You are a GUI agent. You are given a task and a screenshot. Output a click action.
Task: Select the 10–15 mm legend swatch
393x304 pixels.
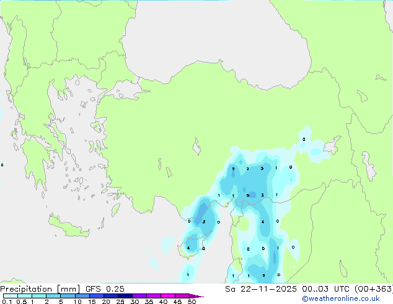click(x=82, y=296)
